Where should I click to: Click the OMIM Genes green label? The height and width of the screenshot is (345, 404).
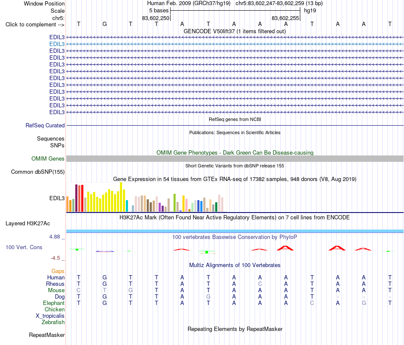[48, 159]
